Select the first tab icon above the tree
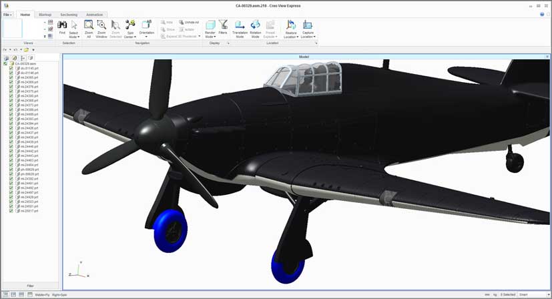Viewport: 552px width, 299px height. tap(6, 58)
